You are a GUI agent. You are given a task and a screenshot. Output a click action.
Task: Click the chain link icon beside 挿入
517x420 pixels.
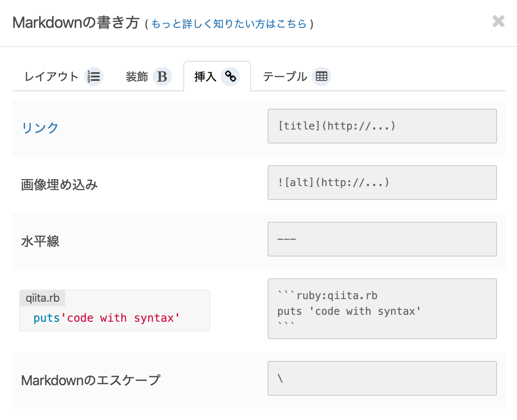(230, 77)
